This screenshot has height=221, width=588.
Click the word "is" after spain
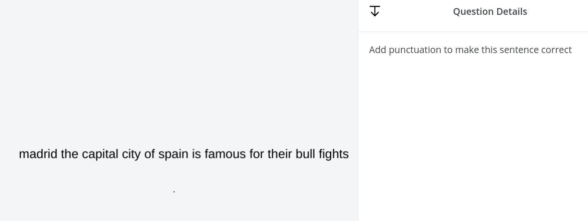coord(196,154)
